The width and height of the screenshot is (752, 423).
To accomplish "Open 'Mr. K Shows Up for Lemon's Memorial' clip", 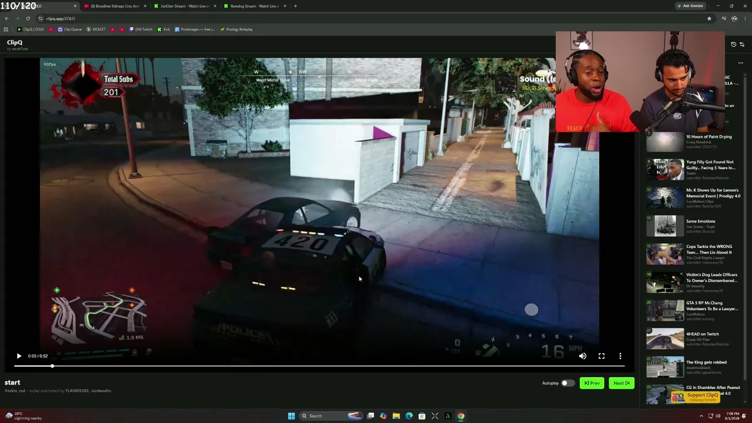I will (x=694, y=198).
